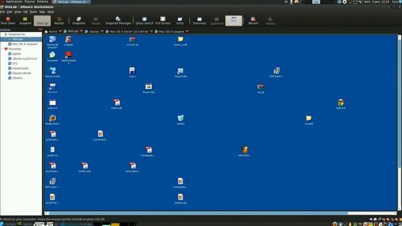The height and width of the screenshot is (226, 402).
Task: Select the CCleaner desktop icon
Action: point(68,41)
